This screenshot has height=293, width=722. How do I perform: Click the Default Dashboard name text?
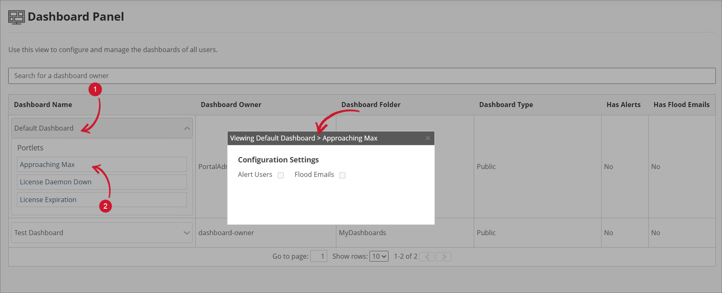44,128
